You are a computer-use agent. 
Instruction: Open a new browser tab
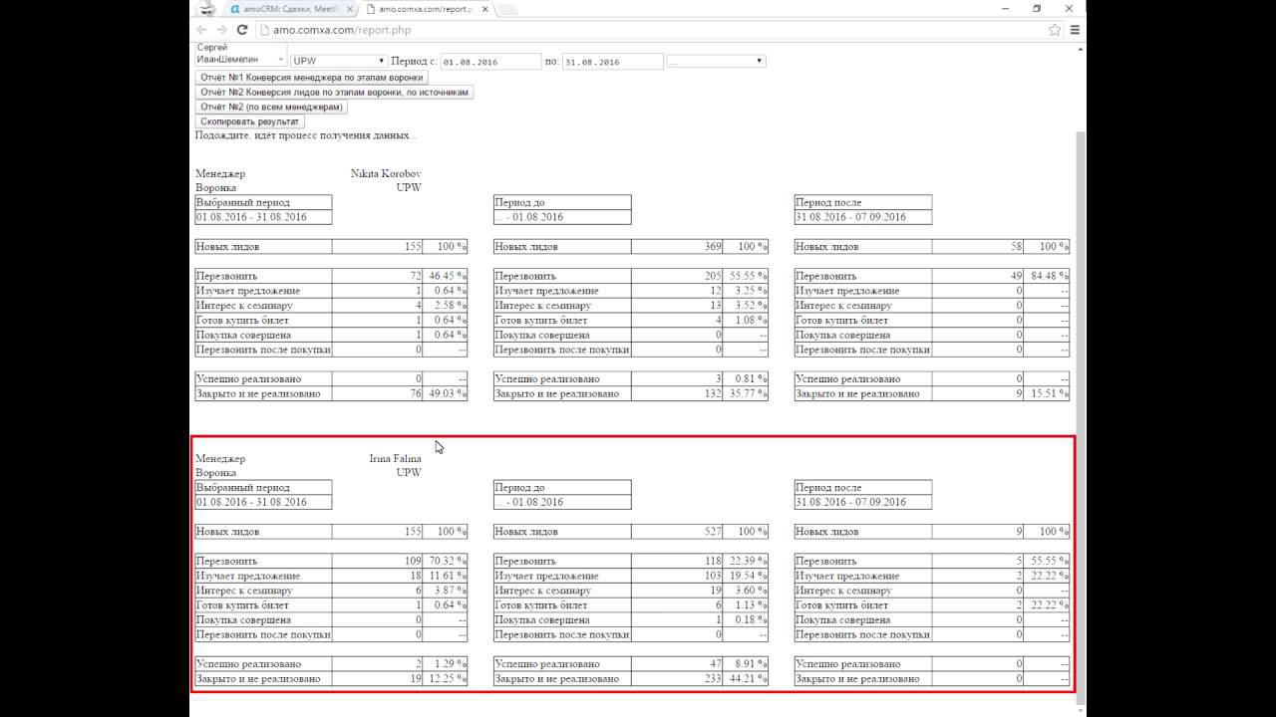(506, 10)
